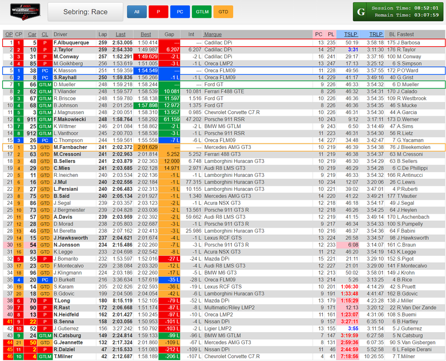
Task: Click the red best lap 1:49.629
Action: (x=146, y=57)
